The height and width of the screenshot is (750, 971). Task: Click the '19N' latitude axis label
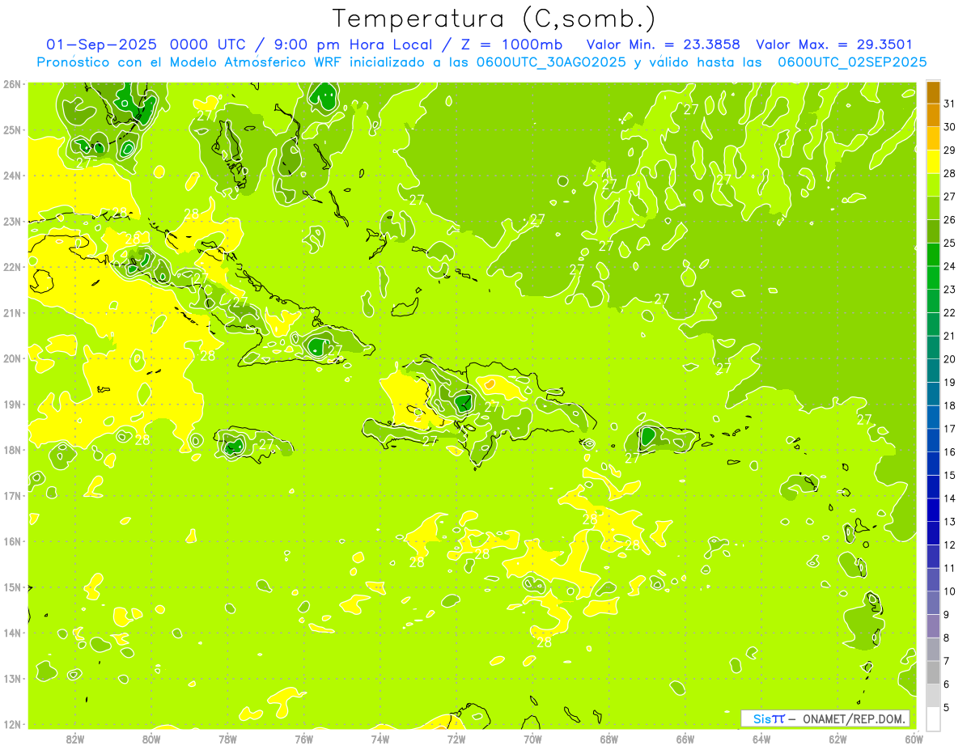pyautogui.click(x=11, y=405)
